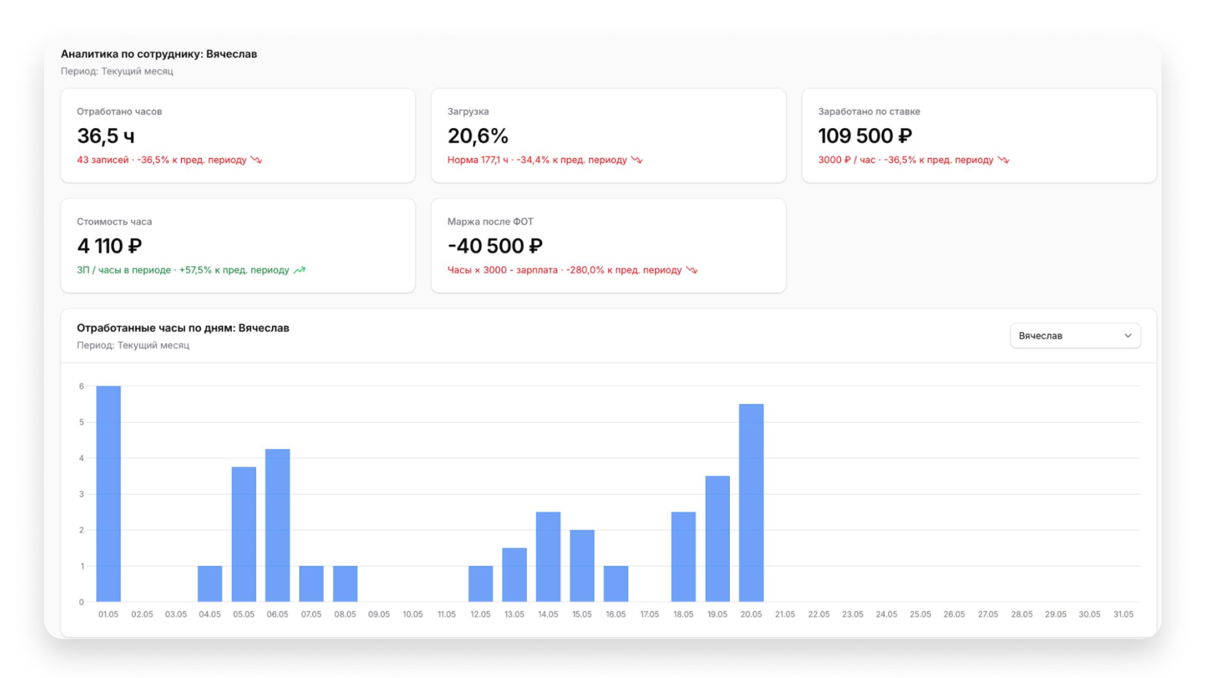Click the 109 500 ₽ earnings value
Screen dimensions: 1206x678
(x=865, y=136)
